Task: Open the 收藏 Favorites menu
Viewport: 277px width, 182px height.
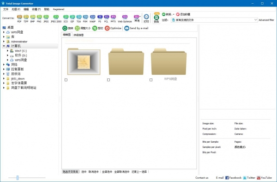Action: [36, 9]
